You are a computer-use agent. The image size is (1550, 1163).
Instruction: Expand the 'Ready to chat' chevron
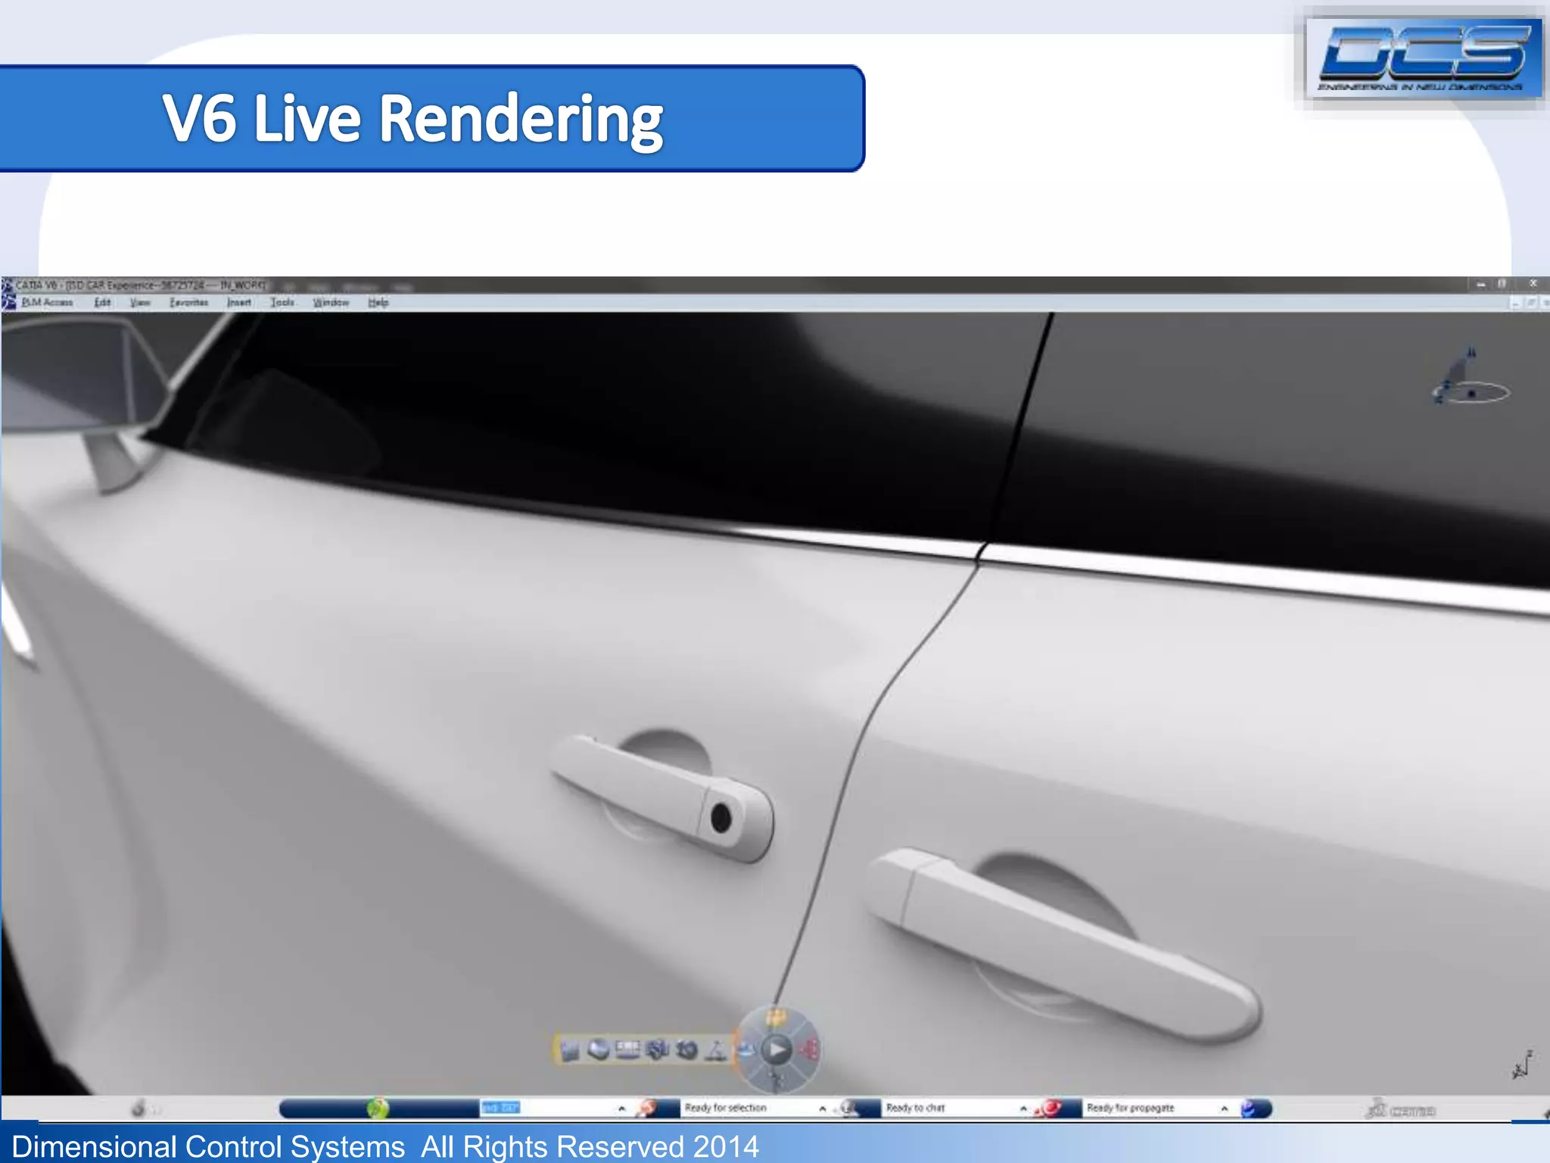[x=1023, y=1108]
